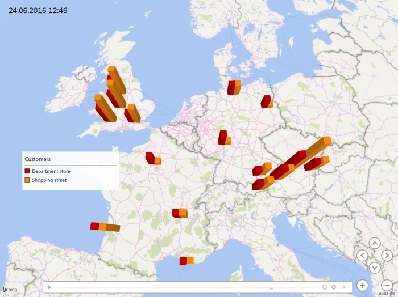
Task: Click the timeline slider position marker
Action: click(x=271, y=288)
